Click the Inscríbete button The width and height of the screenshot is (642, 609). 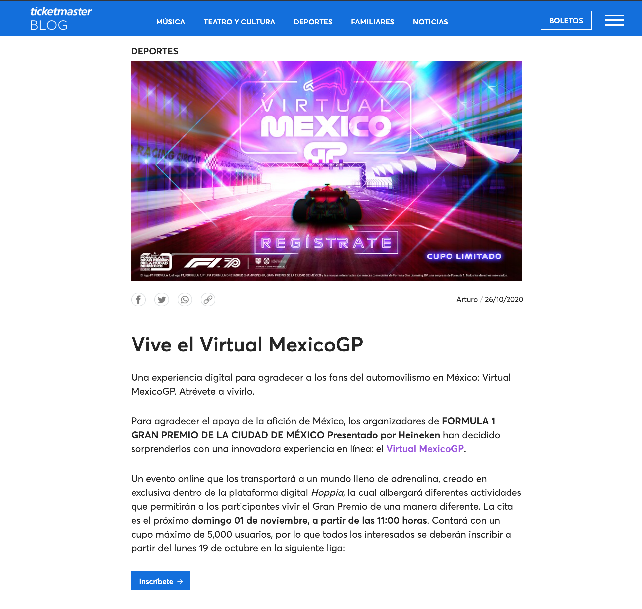pos(161,581)
